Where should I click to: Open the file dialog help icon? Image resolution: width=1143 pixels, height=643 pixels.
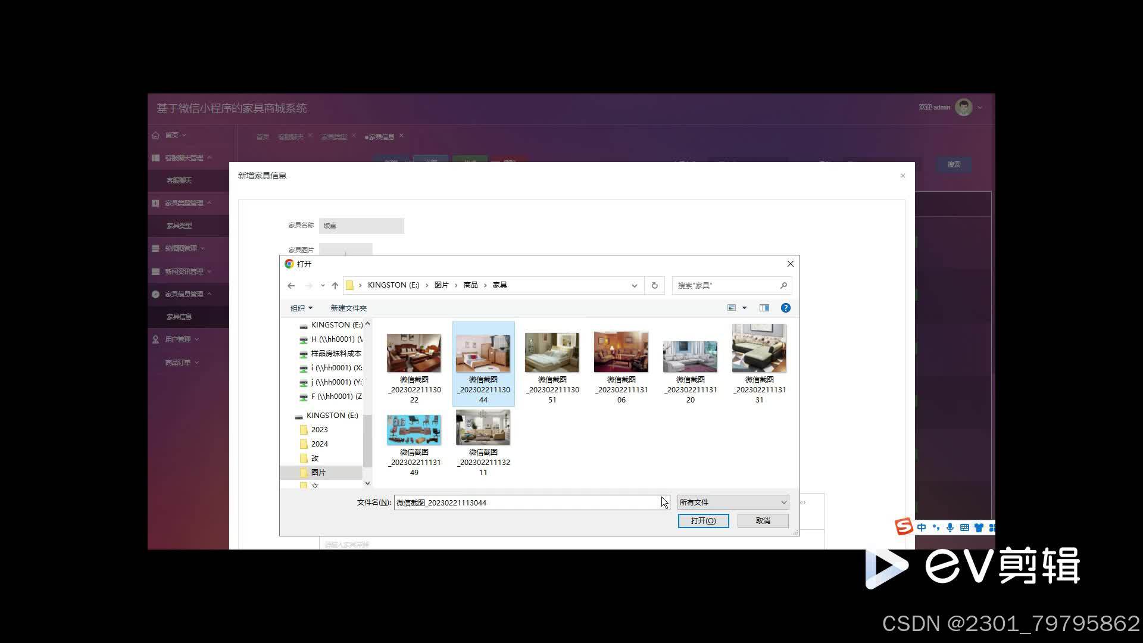click(x=785, y=308)
